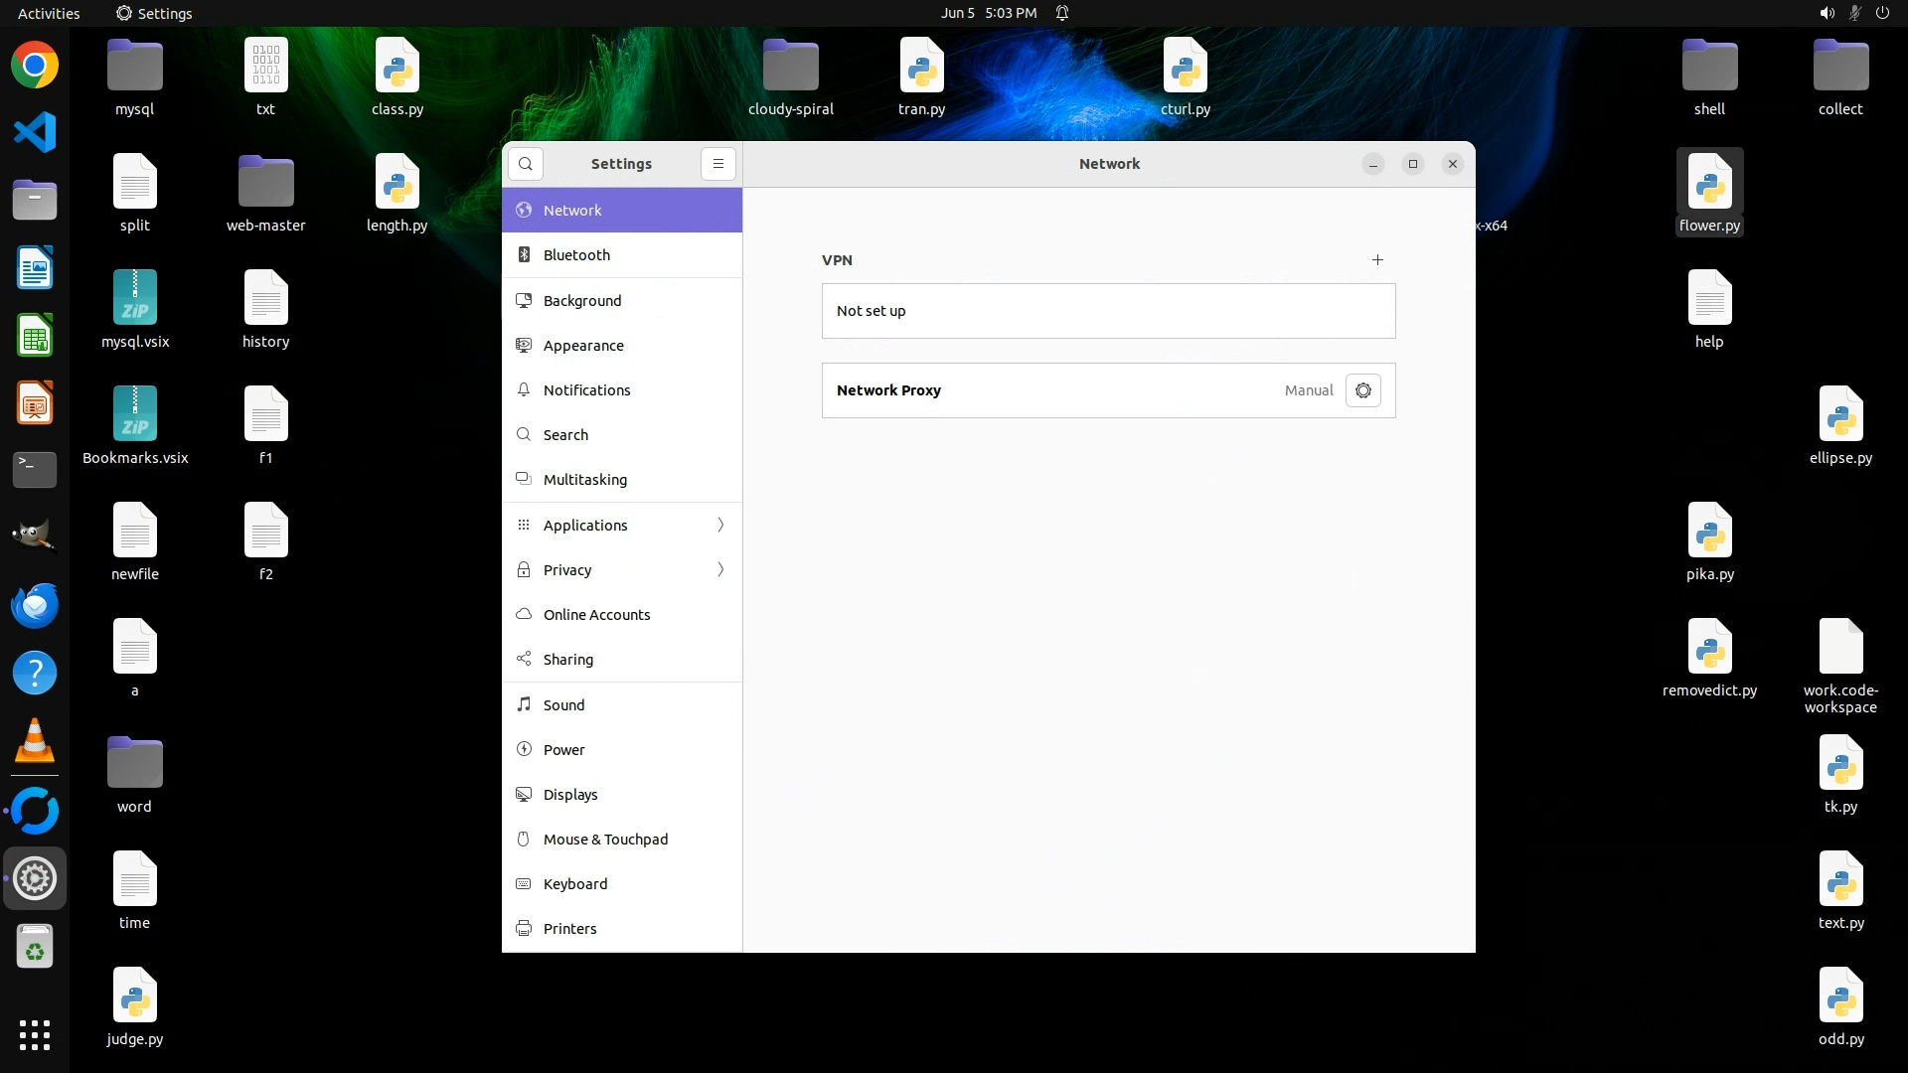Show the notifications bell in top bar
This screenshot has height=1073, width=1908.
pyautogui.click(x=1062, y=13)
